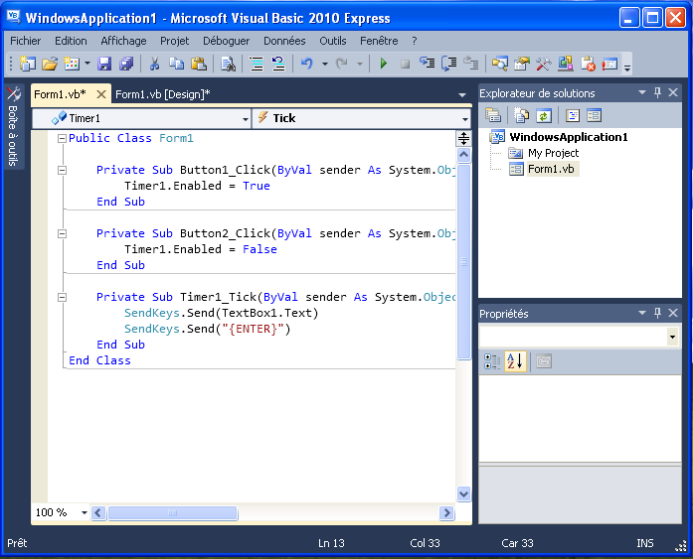Open toolbar options overflow arrow

[x=626, y=67]
